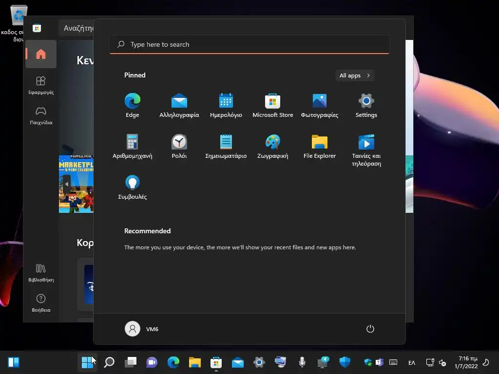Open Εφαρμογές section in the Store
This screenshot has width=499, height=374.
pyautogui.click(x=41, y=85)
